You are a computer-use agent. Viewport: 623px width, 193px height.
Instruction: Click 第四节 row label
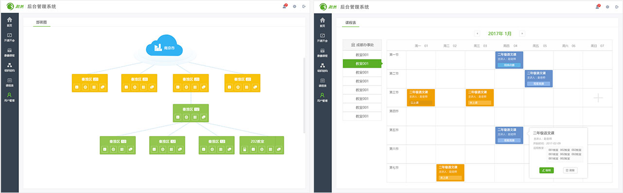pyautogui.click(x=394, y=111)
